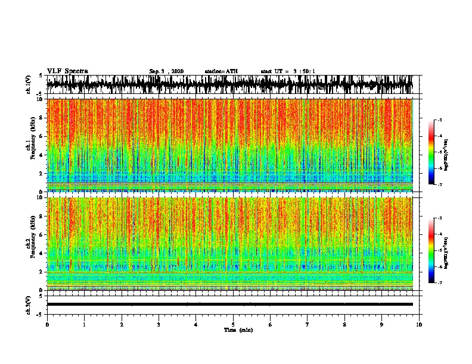Select the 'start UT = 3 :50: 1' text

288,71
